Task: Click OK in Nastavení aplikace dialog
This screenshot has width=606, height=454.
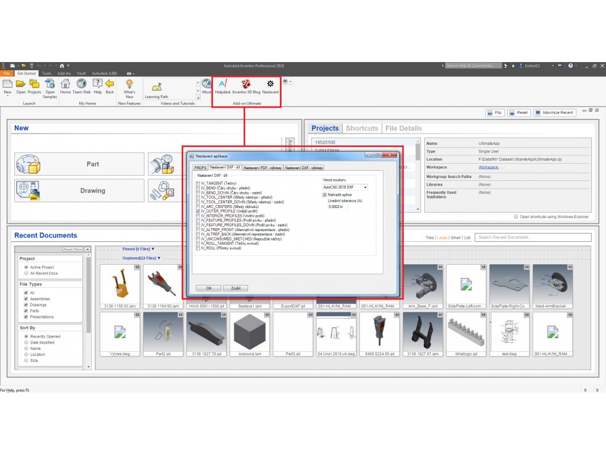Action: tap(209, 288)
